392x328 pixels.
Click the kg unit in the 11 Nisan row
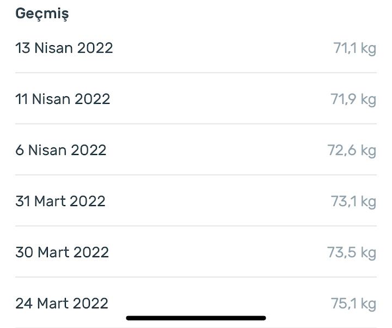(368, 100)
